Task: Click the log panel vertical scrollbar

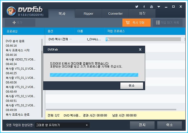Action: click(42, 78)
